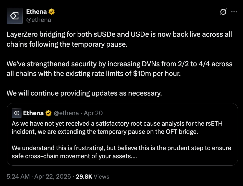Open the Apr 20 date of quoted post

(x=93, y=113)
